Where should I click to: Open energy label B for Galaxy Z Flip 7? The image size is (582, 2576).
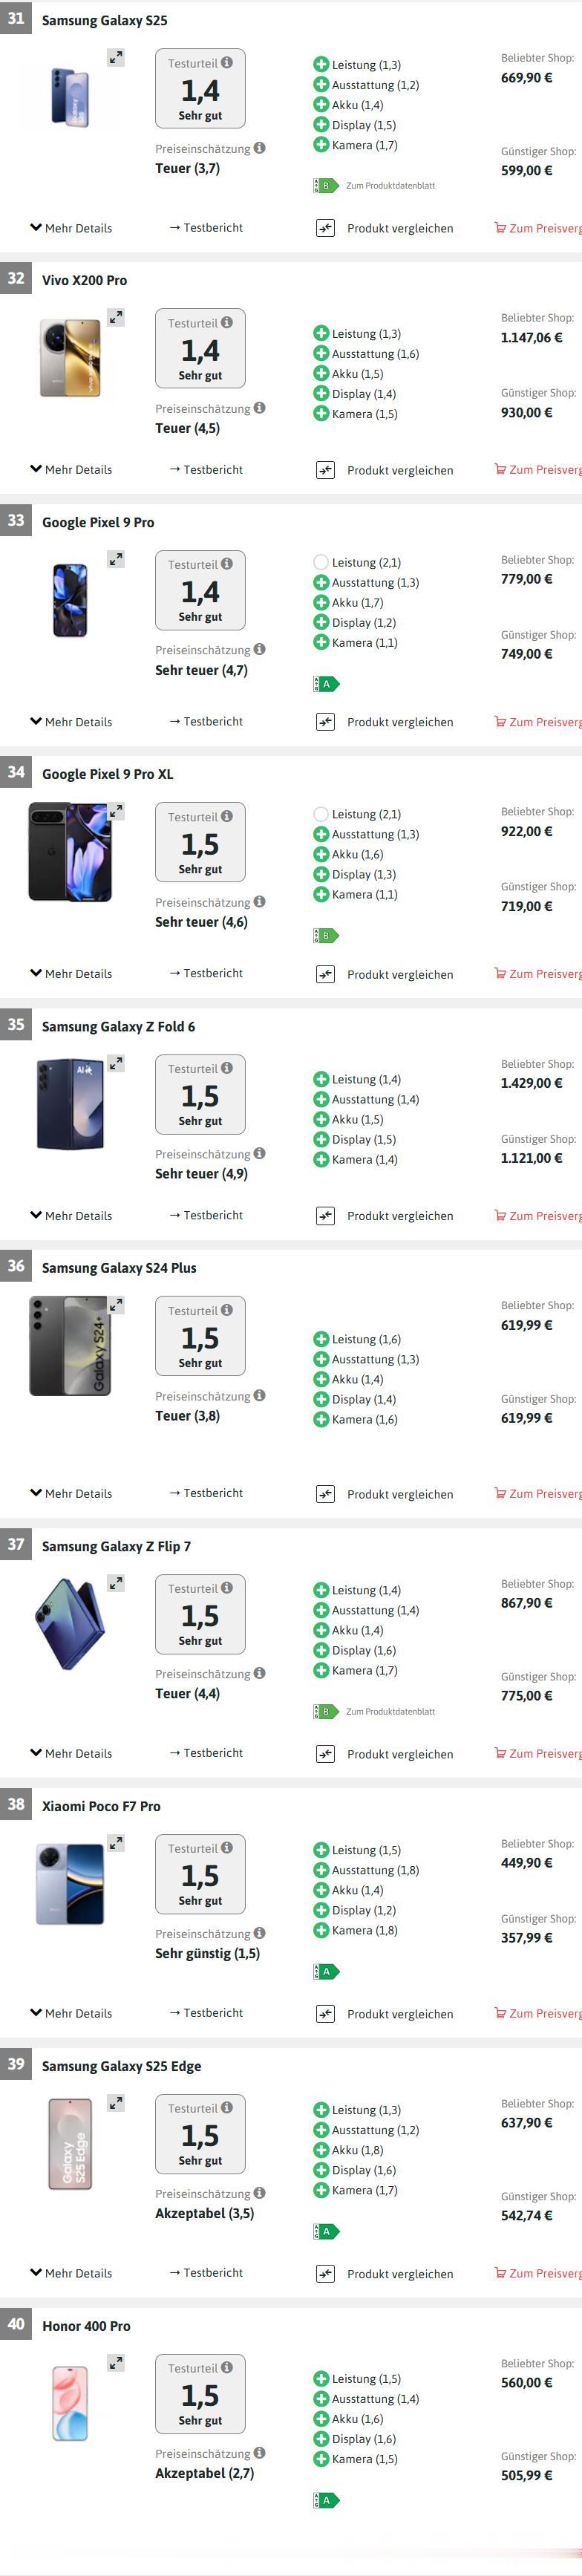326,1712
